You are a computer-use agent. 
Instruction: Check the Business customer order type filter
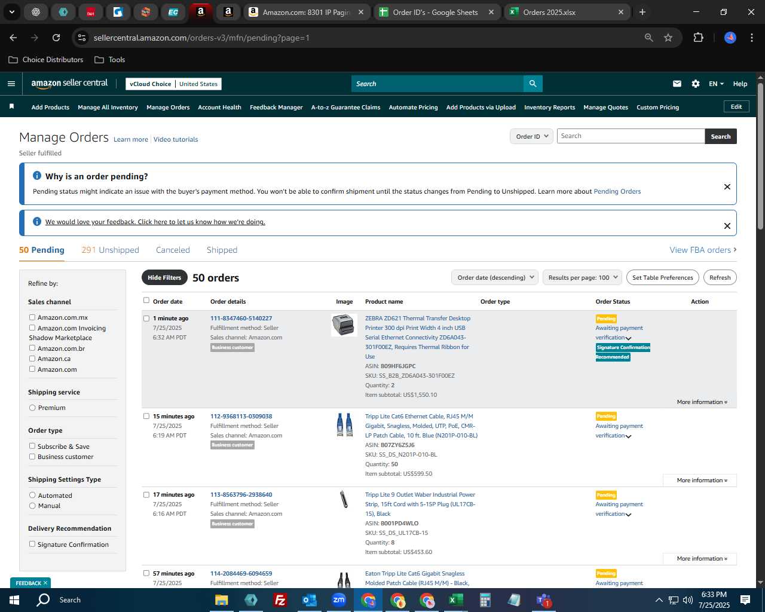(x=32, y=457)
